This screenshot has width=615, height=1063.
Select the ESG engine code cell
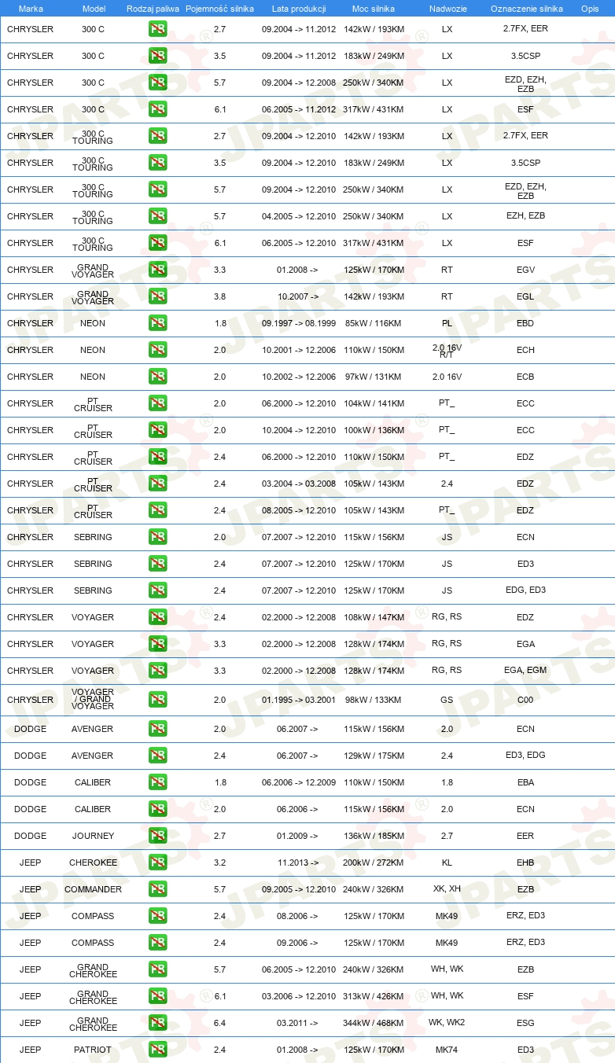click(526, 1023)
